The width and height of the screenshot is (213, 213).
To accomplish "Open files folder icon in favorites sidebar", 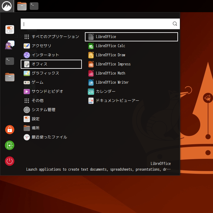I will [x=10, y=77].
